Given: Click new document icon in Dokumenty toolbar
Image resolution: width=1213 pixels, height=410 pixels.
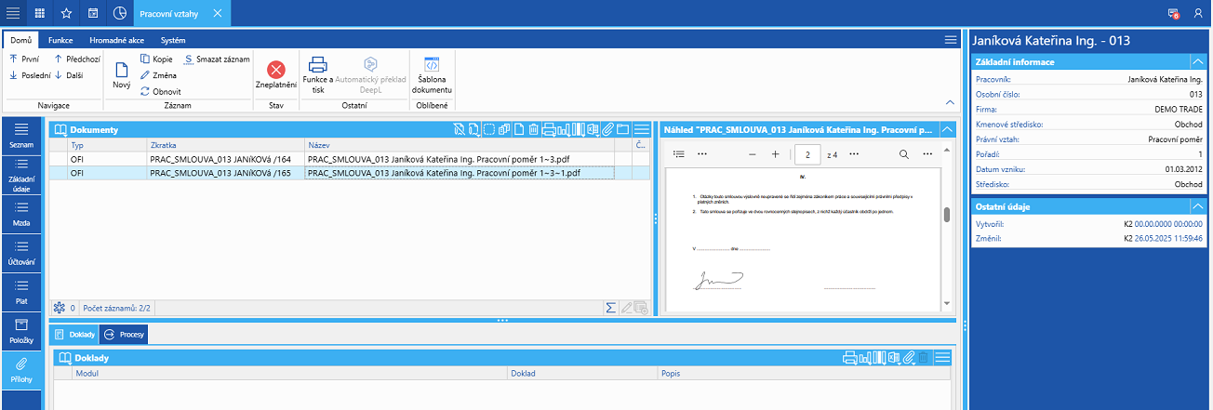Looking at the screenshot, I should click(x=519, y=129).
